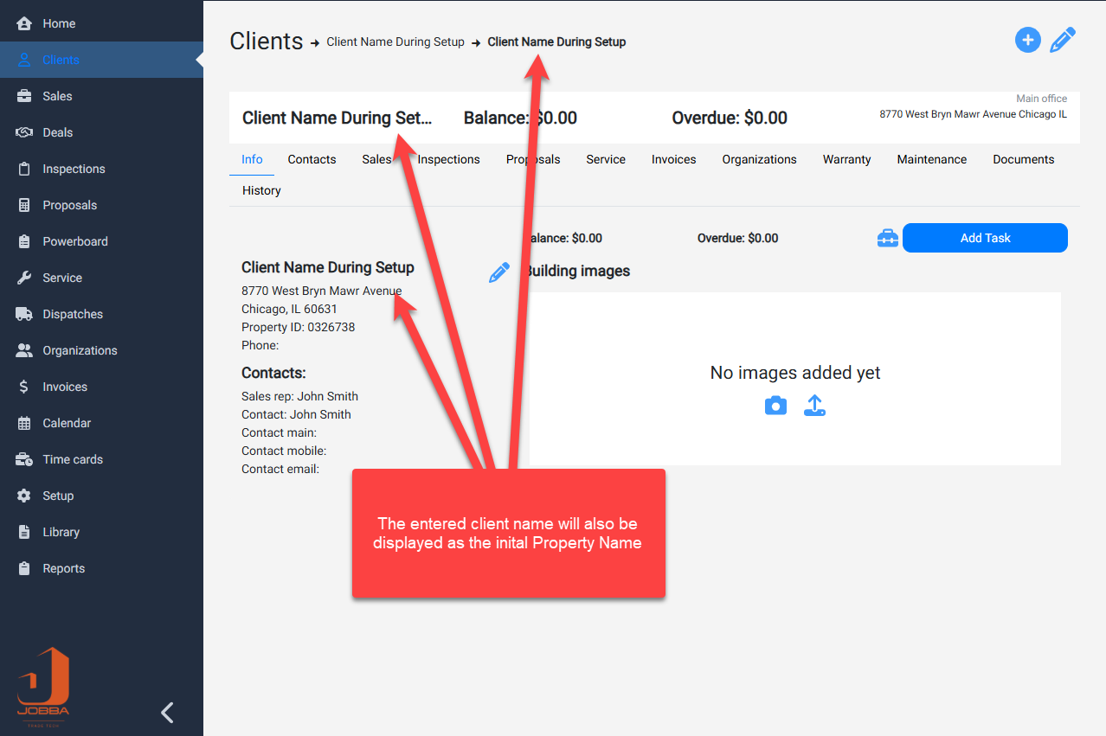
Task: Click the top-right pencil edit icon
Action: [x=1063, y=41]
